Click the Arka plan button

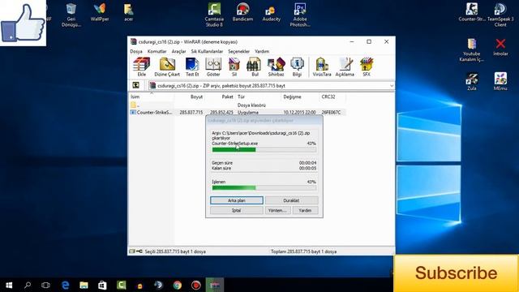coord(237,200)
